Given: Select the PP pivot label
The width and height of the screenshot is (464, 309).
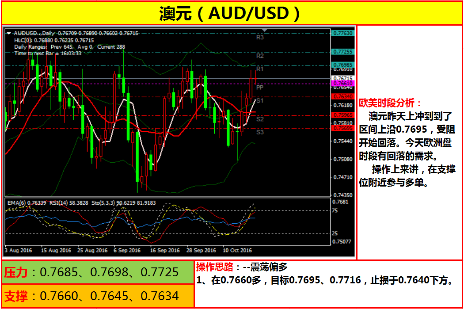Looking at the screenshot, I should 260,88.
